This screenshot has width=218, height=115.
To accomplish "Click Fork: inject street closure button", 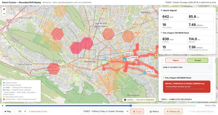I will point(201,111).
